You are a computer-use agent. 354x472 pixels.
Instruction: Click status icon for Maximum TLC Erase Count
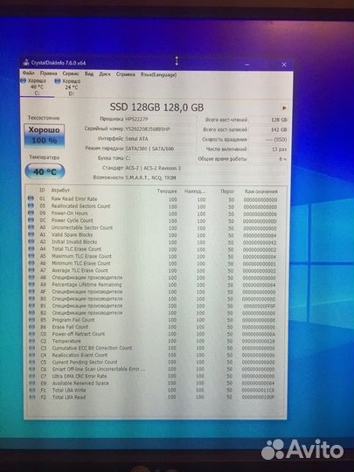tap(31, 255)
